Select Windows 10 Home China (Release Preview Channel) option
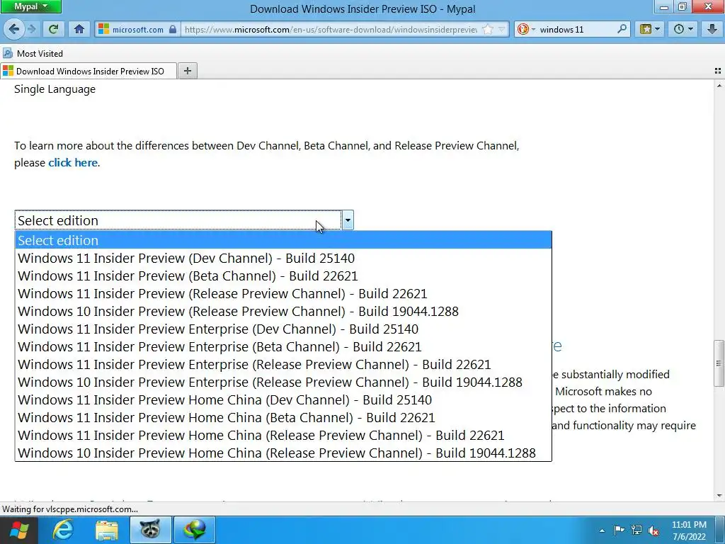The width and height of the screenshot is (725, 544). pyautogui.click(x=283, y=453)
